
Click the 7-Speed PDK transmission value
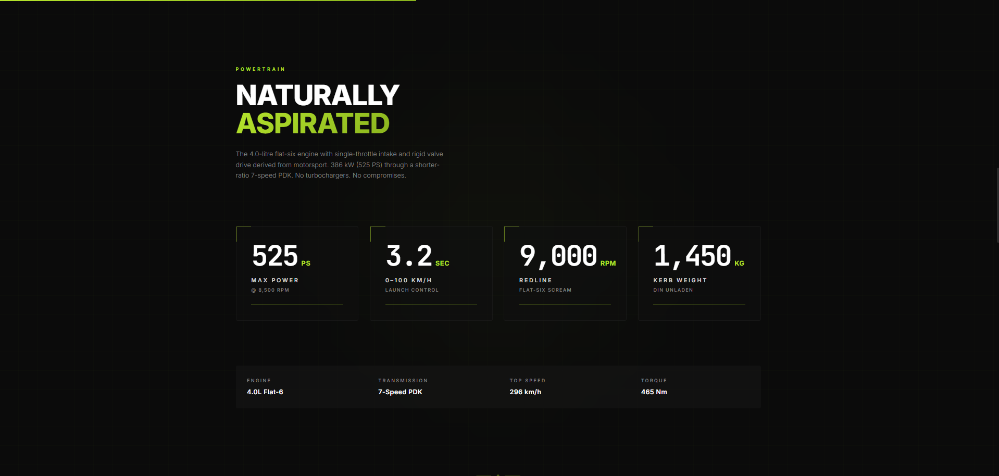pyautogui.click(x=400, y=392)
